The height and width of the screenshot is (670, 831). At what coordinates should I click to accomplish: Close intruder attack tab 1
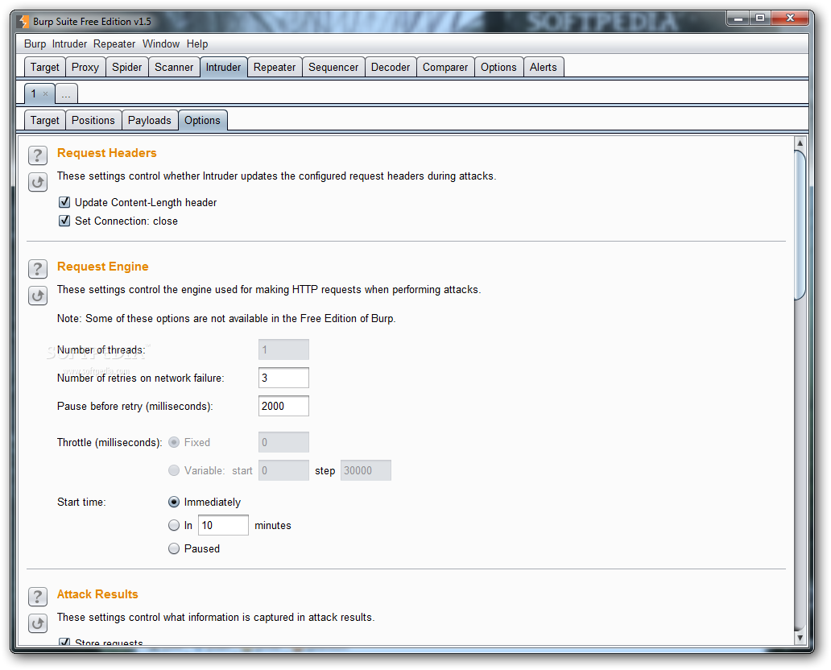click(46, 94)
